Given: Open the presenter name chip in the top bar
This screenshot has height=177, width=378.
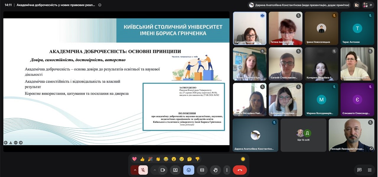Looking at the screenshot, I should point(299,5).
